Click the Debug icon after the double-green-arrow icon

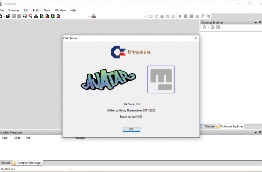pos(58,16)
